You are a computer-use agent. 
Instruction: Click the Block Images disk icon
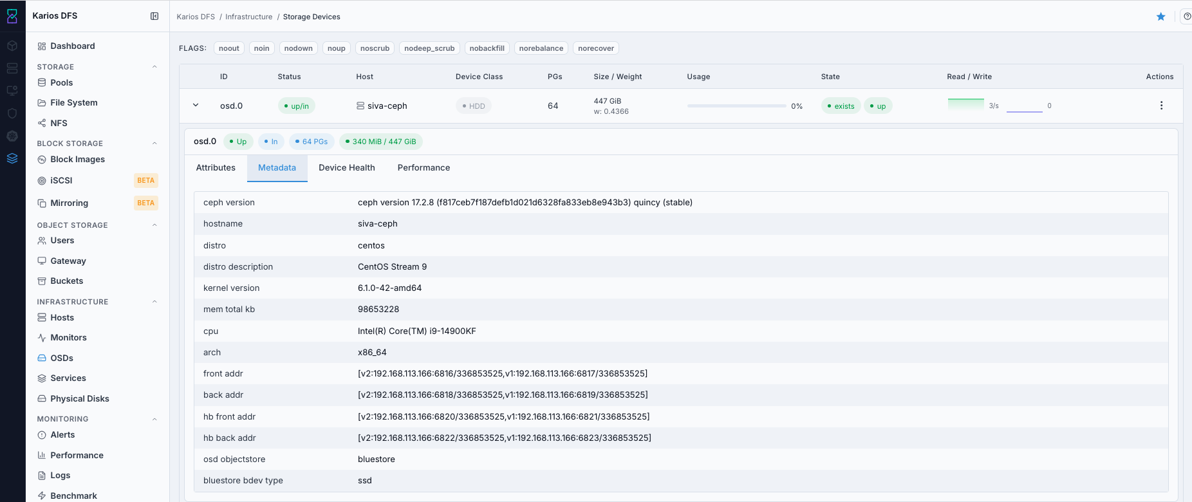[42, 160]
